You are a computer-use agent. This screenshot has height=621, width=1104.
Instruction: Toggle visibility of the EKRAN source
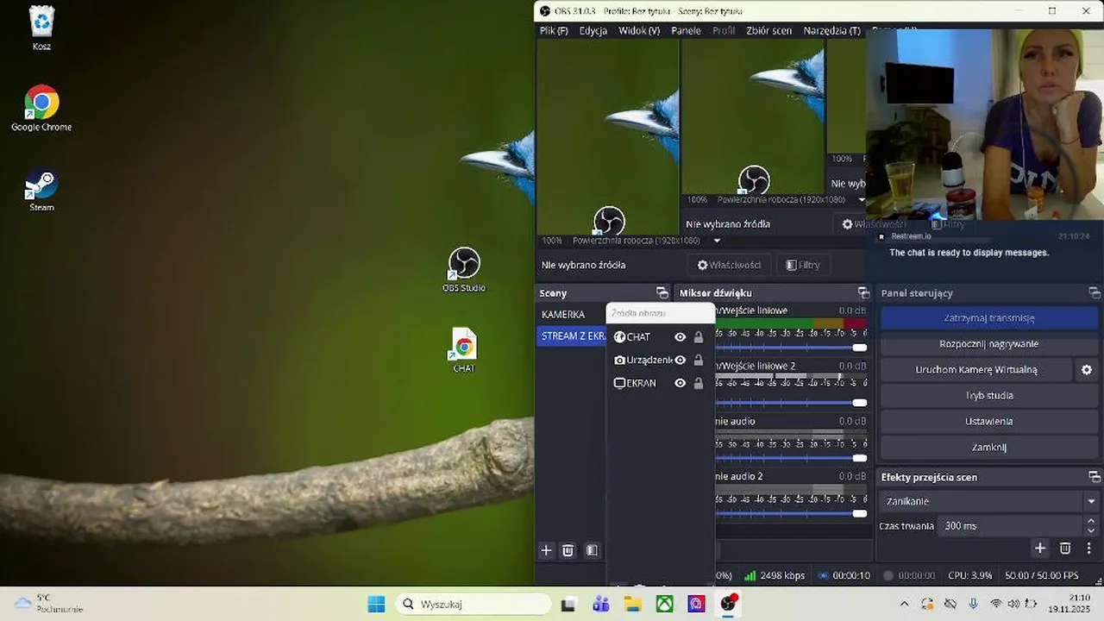click(680, 383)
